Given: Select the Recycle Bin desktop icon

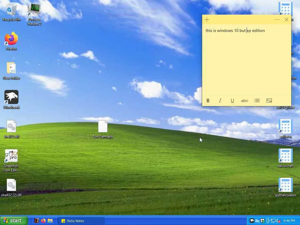Looking at the screenshot, I should [11, 12].
